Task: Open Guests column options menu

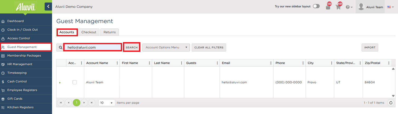Action: [217, 63]
